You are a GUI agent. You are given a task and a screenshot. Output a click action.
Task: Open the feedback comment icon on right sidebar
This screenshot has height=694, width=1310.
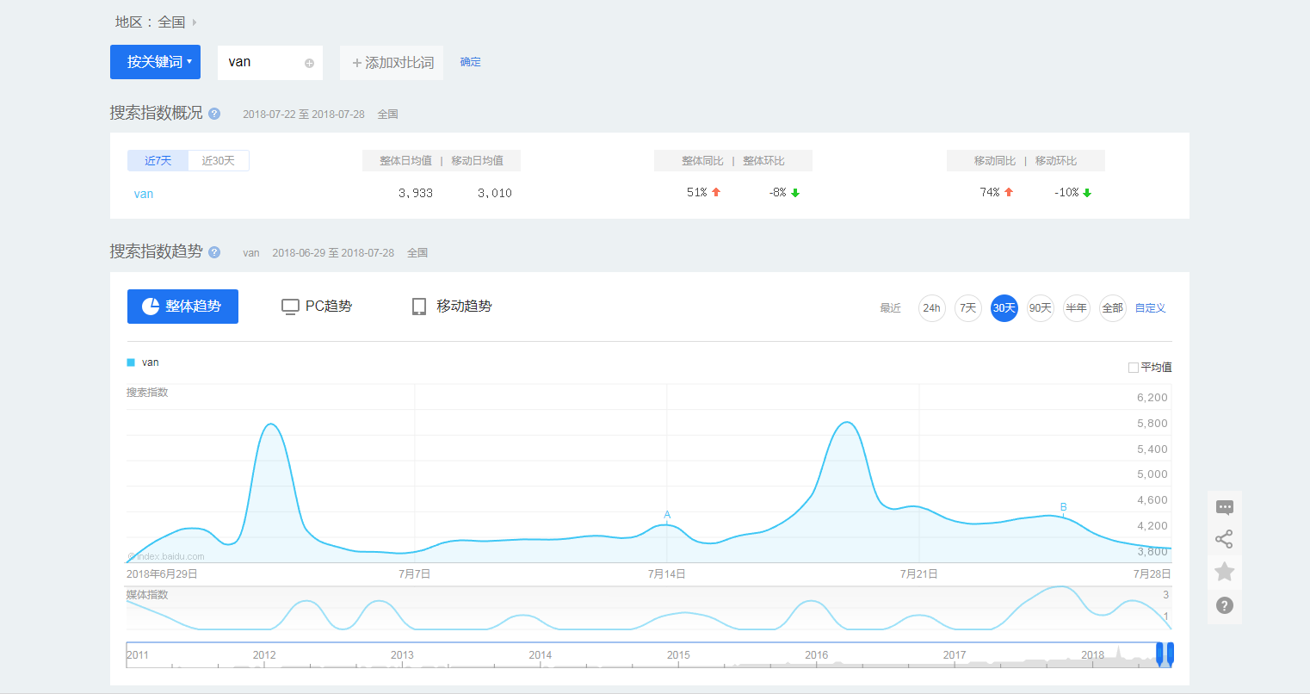click(1224, 507)
